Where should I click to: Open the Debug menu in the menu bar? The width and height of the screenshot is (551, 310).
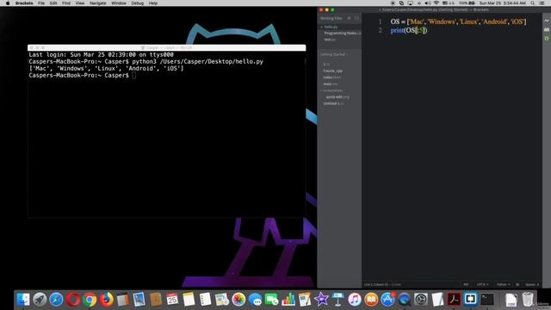pyautogui.click(x=138, y=3)
